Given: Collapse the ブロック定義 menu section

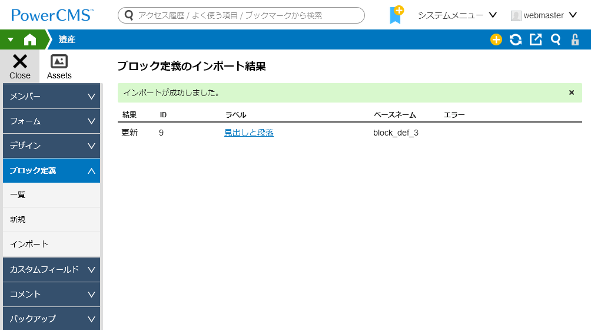Looking at the screenshot, I should (x=52, y=170).
